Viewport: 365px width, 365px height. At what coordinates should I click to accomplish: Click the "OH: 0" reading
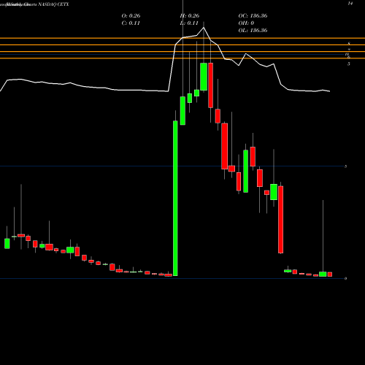(246, 23)
